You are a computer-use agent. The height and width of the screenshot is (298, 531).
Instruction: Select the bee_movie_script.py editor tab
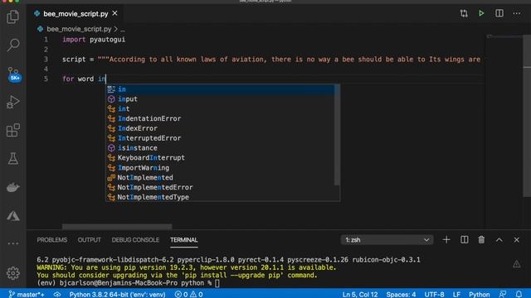[76, 14]
